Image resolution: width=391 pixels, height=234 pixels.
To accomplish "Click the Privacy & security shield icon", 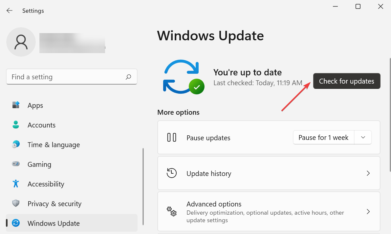I will click(15, 203).
